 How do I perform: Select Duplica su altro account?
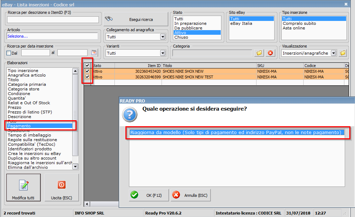[x=40, y=158]
